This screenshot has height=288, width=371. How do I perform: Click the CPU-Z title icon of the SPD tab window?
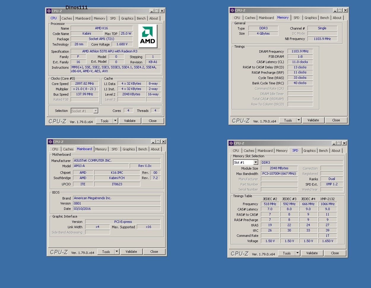(x=231, y=143)
